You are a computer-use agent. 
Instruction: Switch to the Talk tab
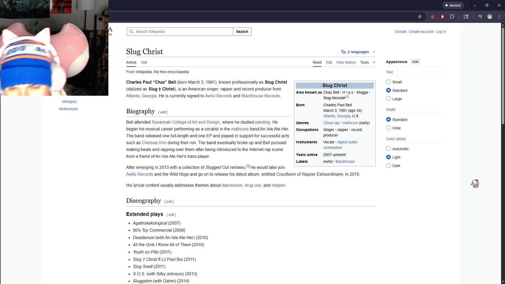pyautogui.click(x=144, y=62)
